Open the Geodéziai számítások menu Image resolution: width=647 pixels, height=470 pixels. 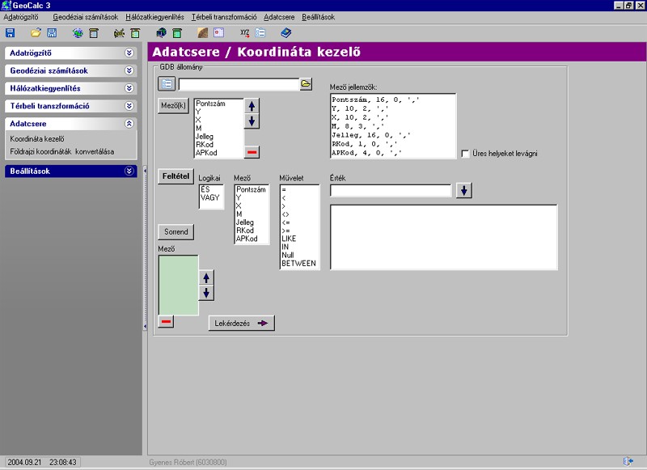coord(86,17)
